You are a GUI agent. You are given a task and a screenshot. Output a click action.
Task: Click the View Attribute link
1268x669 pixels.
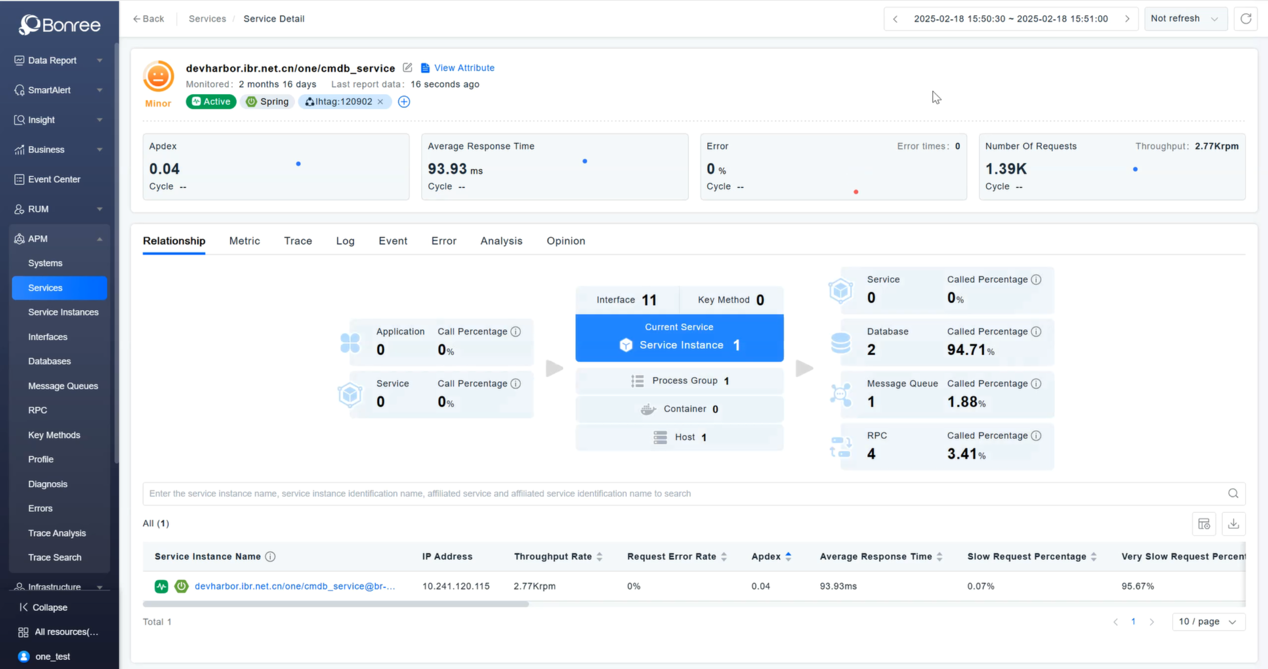point(464,68)
